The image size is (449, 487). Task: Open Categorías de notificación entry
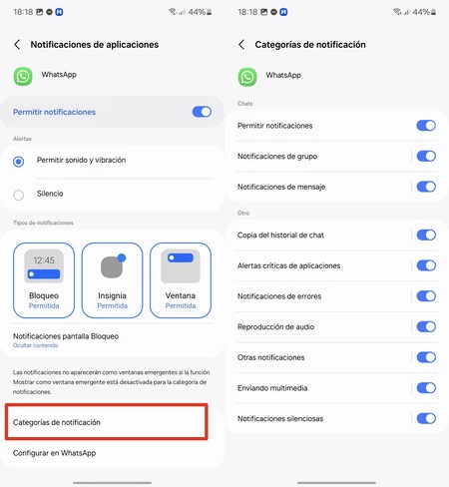107,422
